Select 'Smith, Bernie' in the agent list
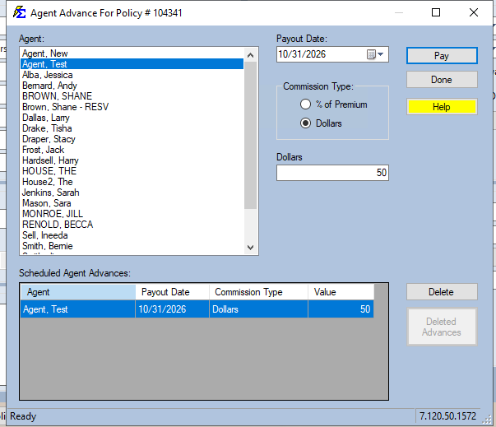This screenshot has height=427, width=496. [132, 246]
